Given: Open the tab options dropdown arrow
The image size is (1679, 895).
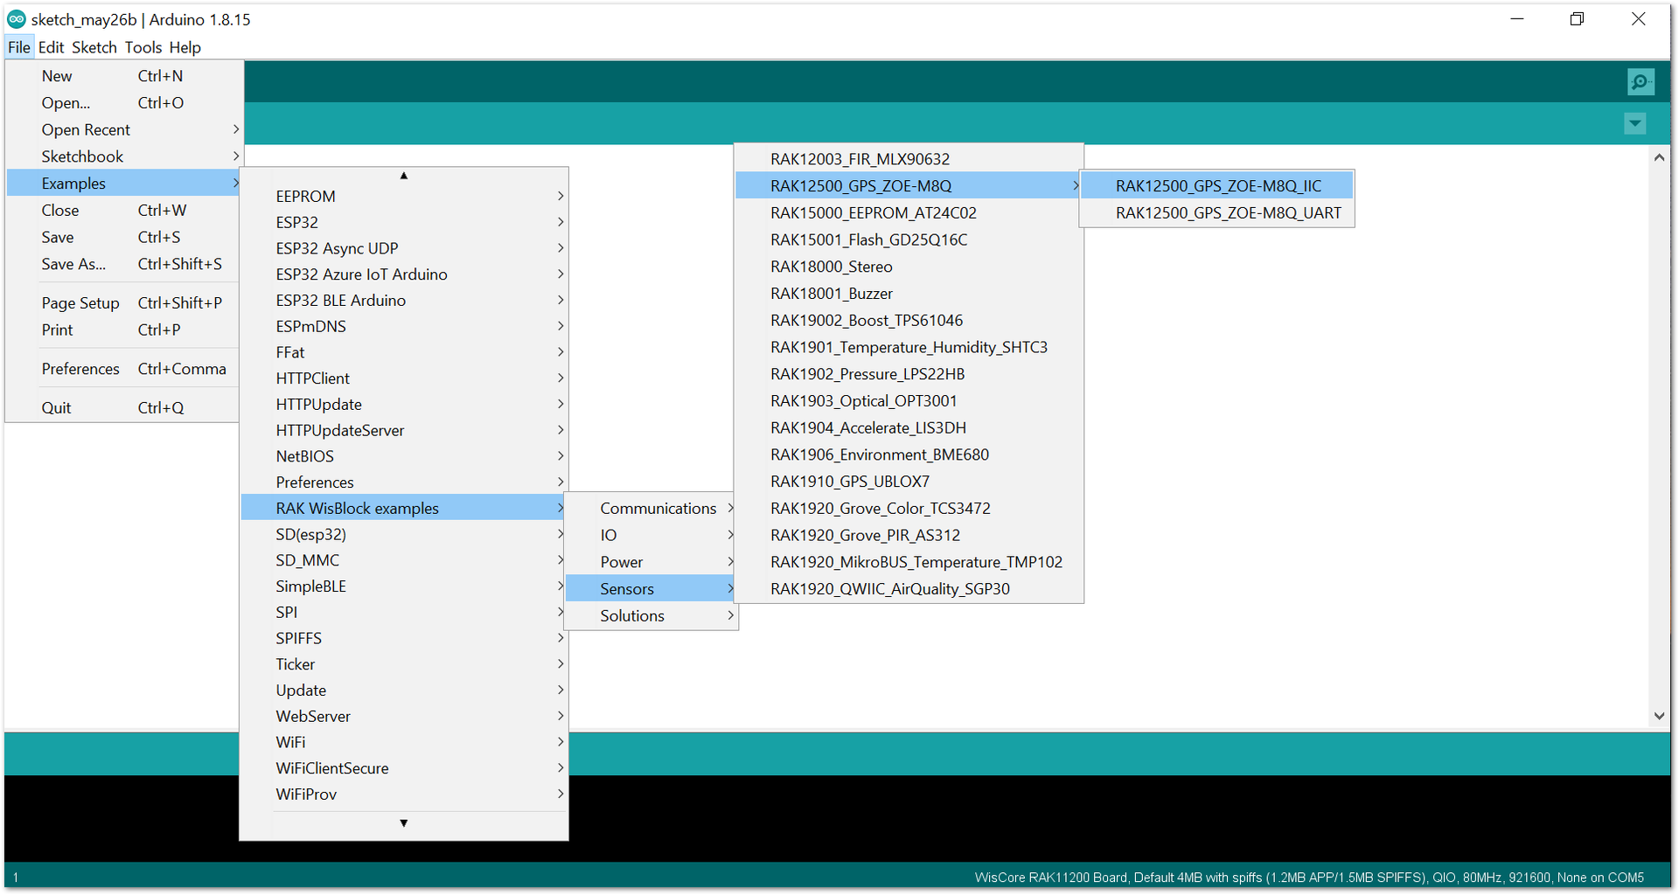Looking at the screenshot, I should (x=1634, y=124).
